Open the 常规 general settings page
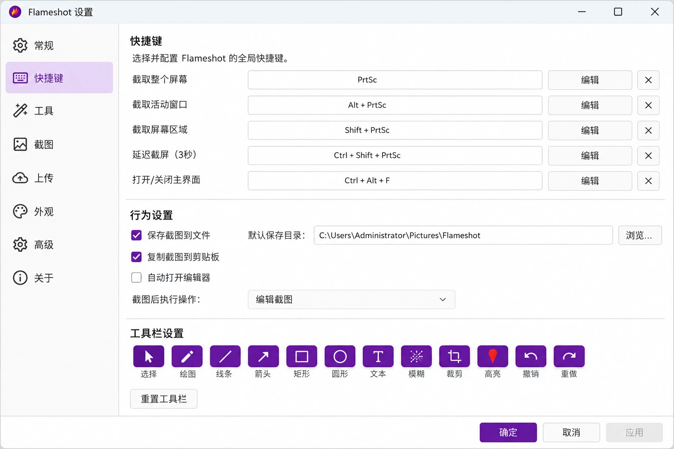674x449 pixels. click(x=59, y=45)
